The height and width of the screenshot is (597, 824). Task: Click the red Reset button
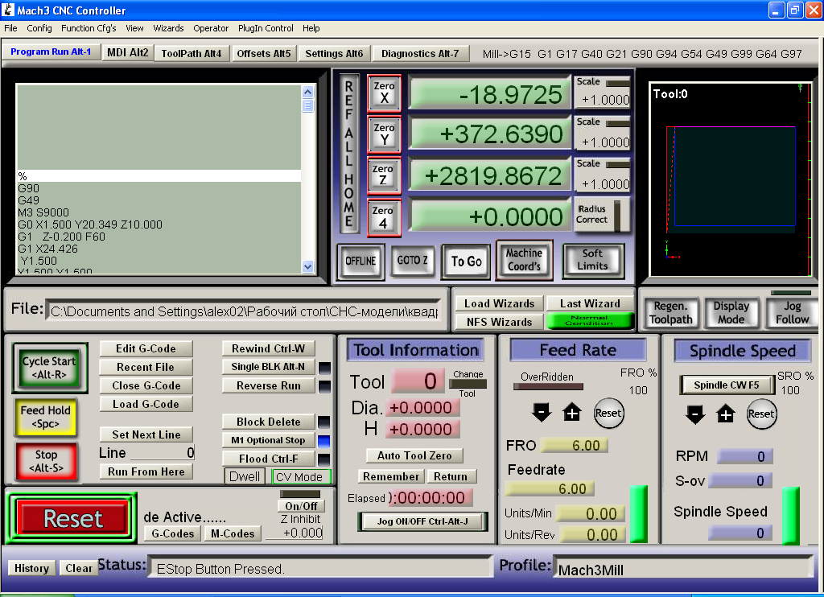(x=72, y=519)
